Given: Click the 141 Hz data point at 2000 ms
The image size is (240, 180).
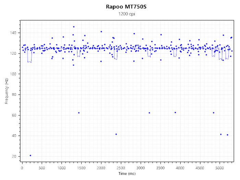Looking at the screenshot, I should coord(101,32).
